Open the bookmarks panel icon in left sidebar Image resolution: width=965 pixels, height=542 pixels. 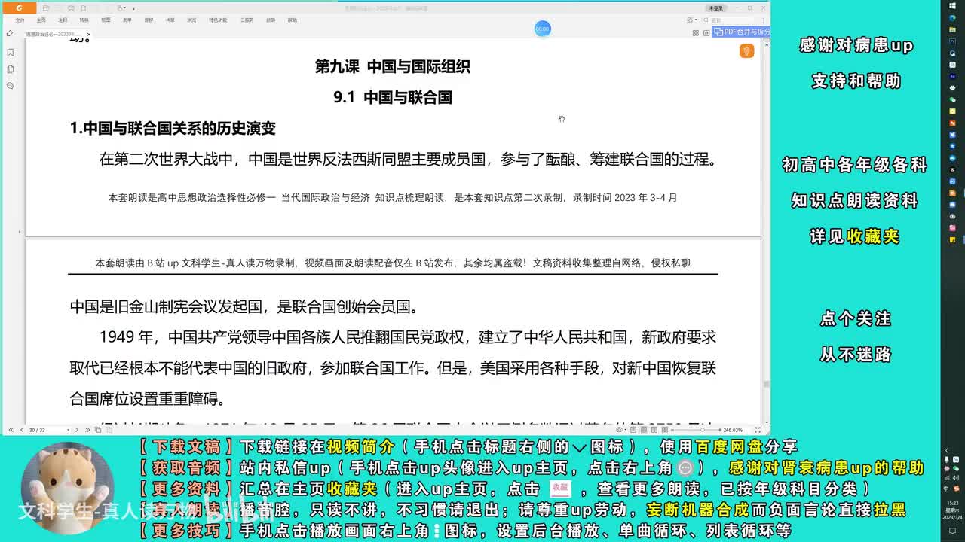pos(11,53)
